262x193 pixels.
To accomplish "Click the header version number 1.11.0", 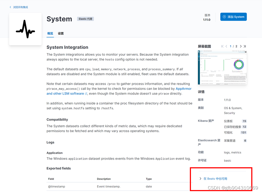I will [x=207, y=20].
